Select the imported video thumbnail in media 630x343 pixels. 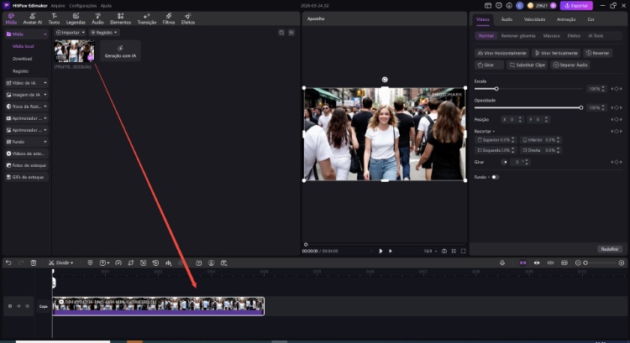coord(74,50)
